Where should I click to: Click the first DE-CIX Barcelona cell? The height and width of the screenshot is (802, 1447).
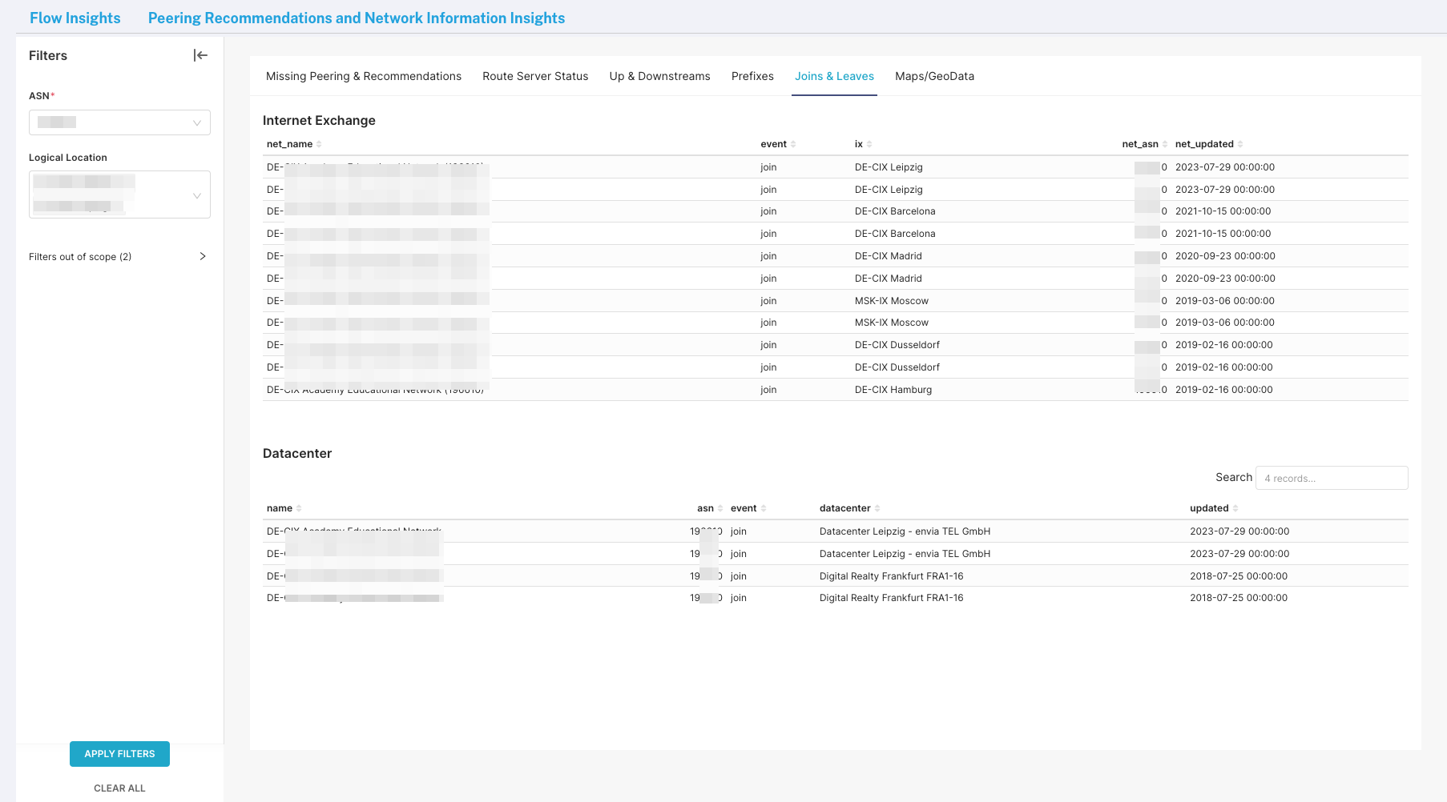click(x=895, y=211)
